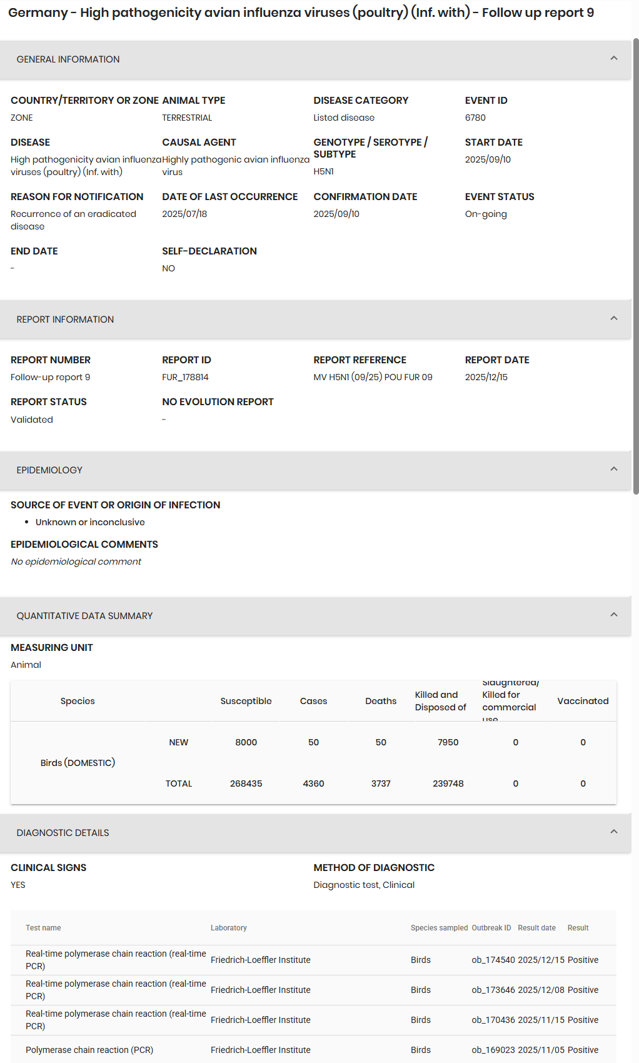Click the On-going event status

tap(486, 214)
